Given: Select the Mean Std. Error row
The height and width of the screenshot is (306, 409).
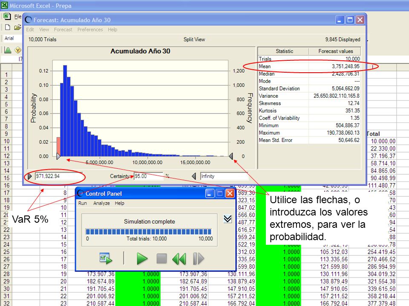Looking at the screenshot, I should click(309, 140).
